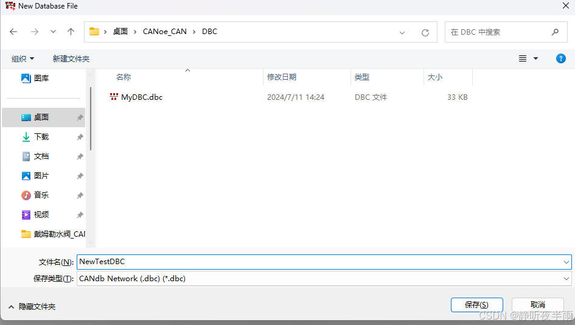Create folder with 新建文件夹
575x325 pixels.
71,58
